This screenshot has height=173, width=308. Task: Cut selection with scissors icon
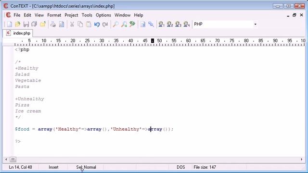coord(72,25)
